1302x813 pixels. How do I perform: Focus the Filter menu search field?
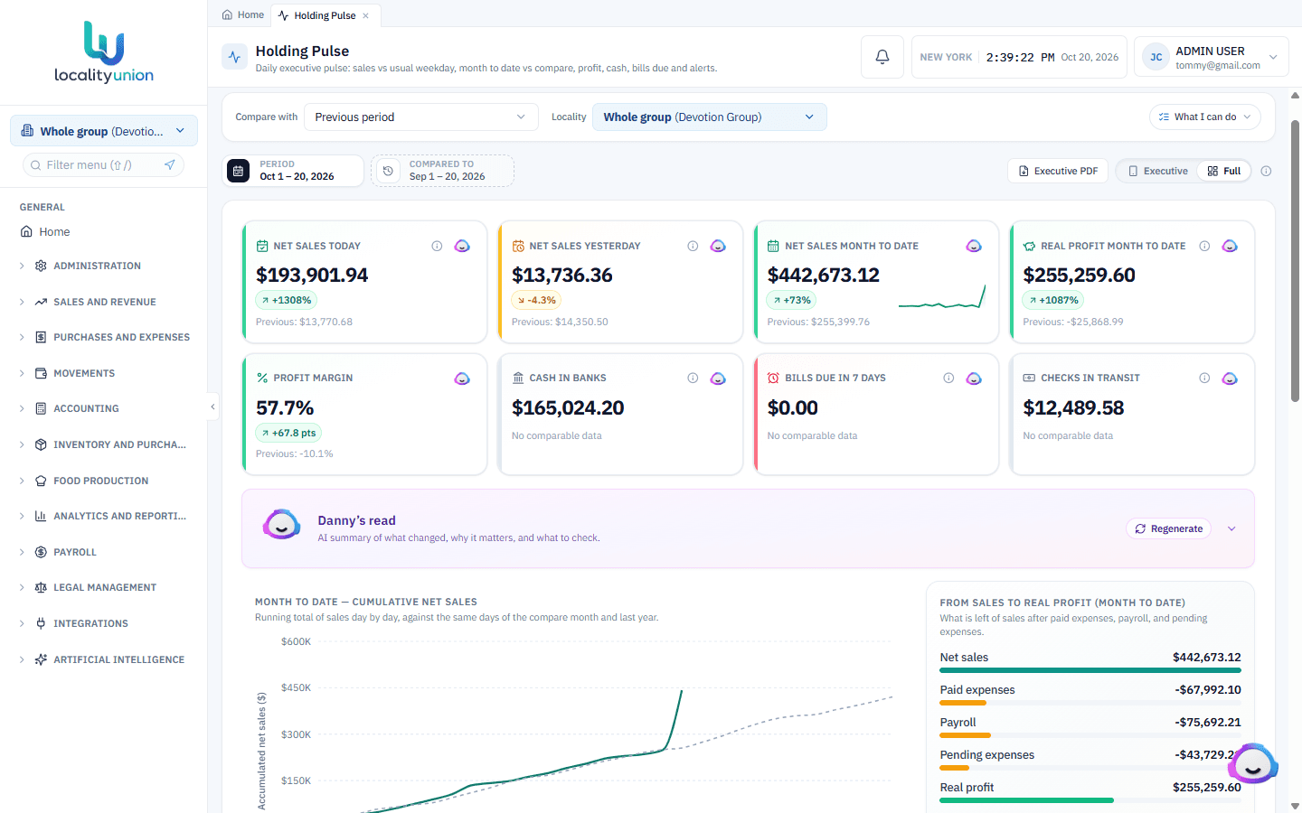(x=103, y=164)
